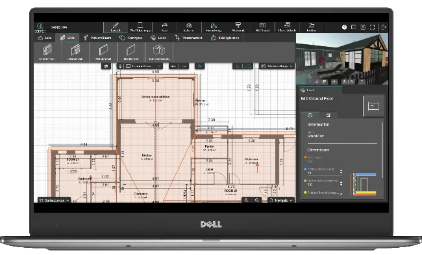
Task: Zoom out on the 3D preview
Action: point(352,81)
